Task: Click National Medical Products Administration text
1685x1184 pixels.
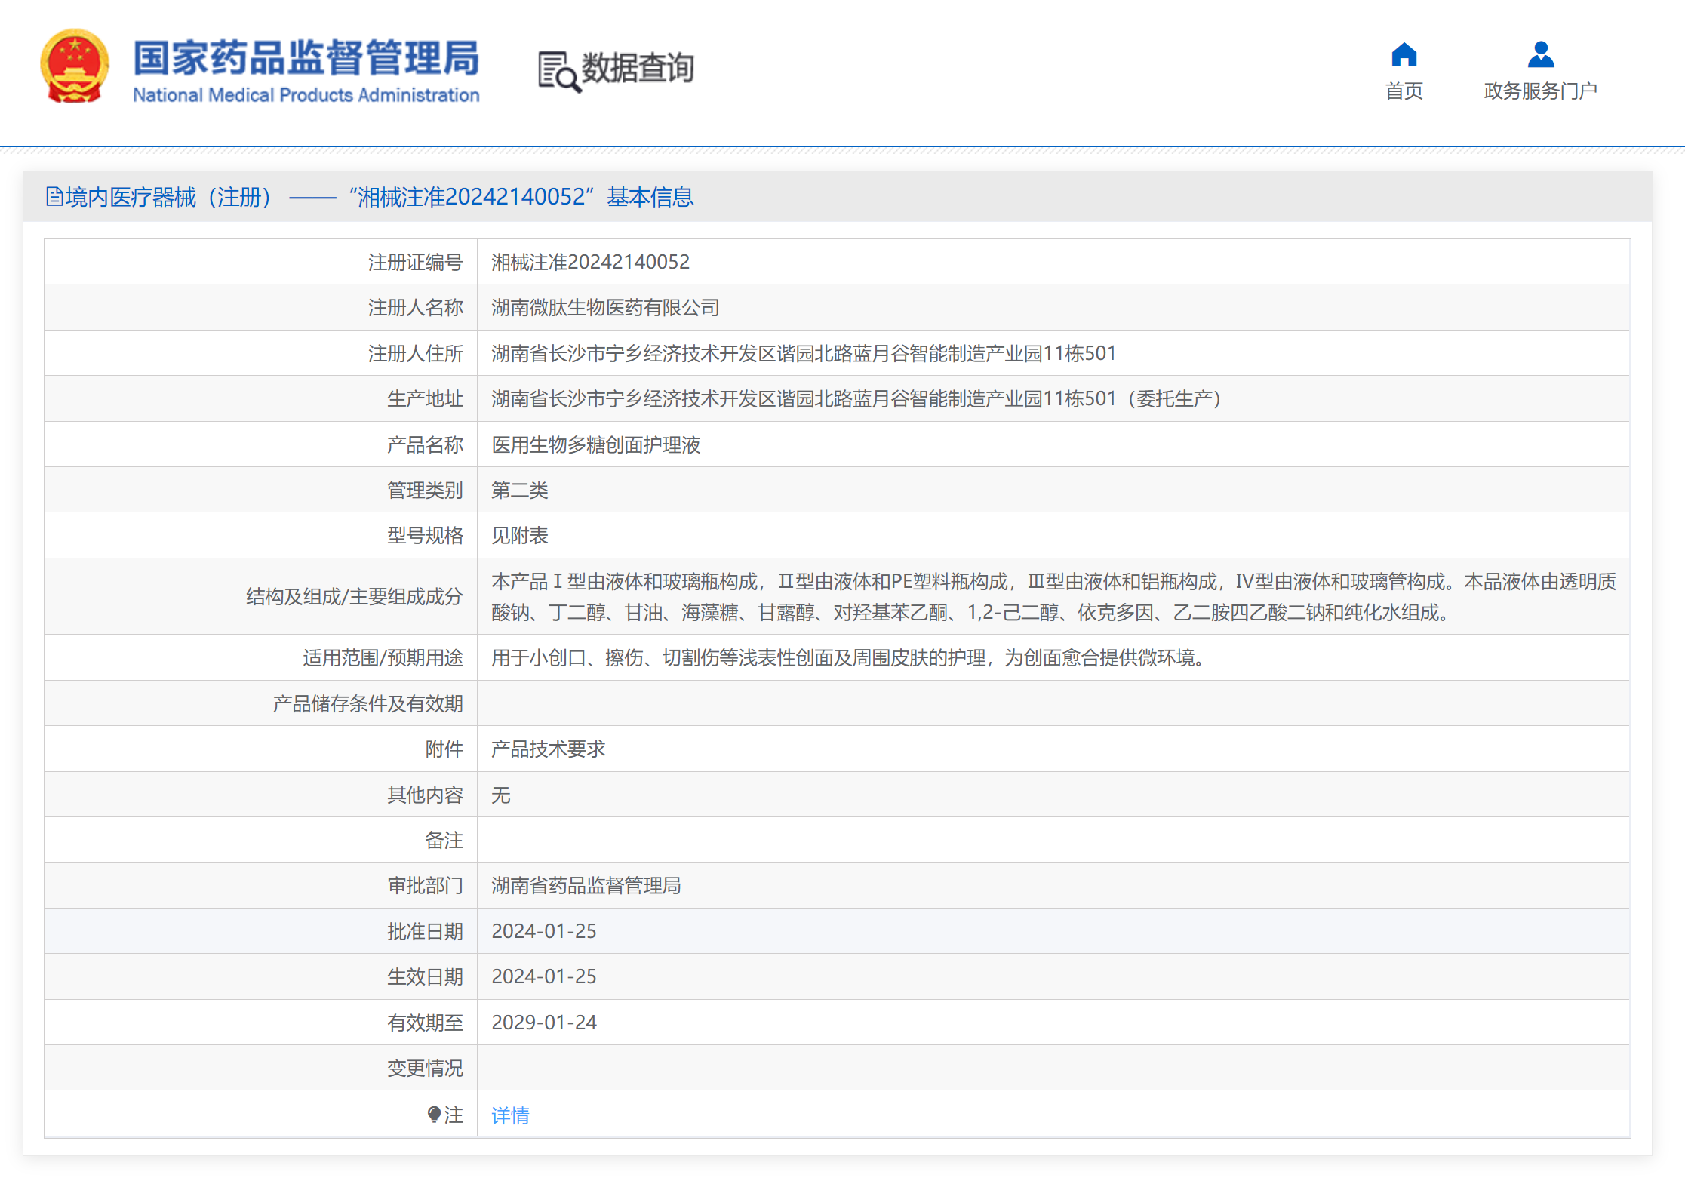Action: 306,95
